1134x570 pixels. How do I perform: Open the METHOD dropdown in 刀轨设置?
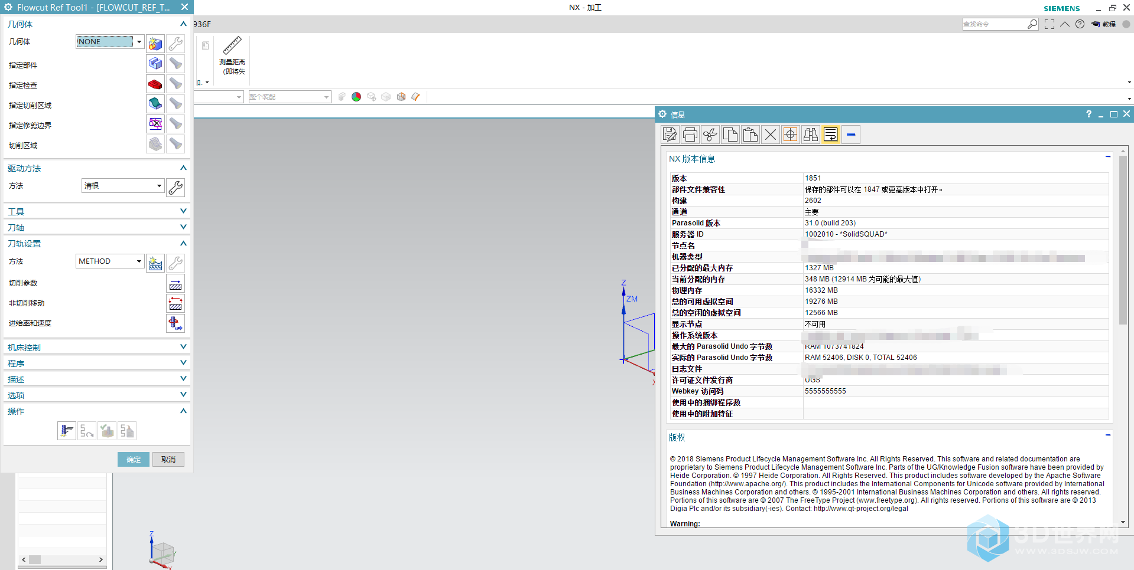pyautogui.click(x=139, y=261)
